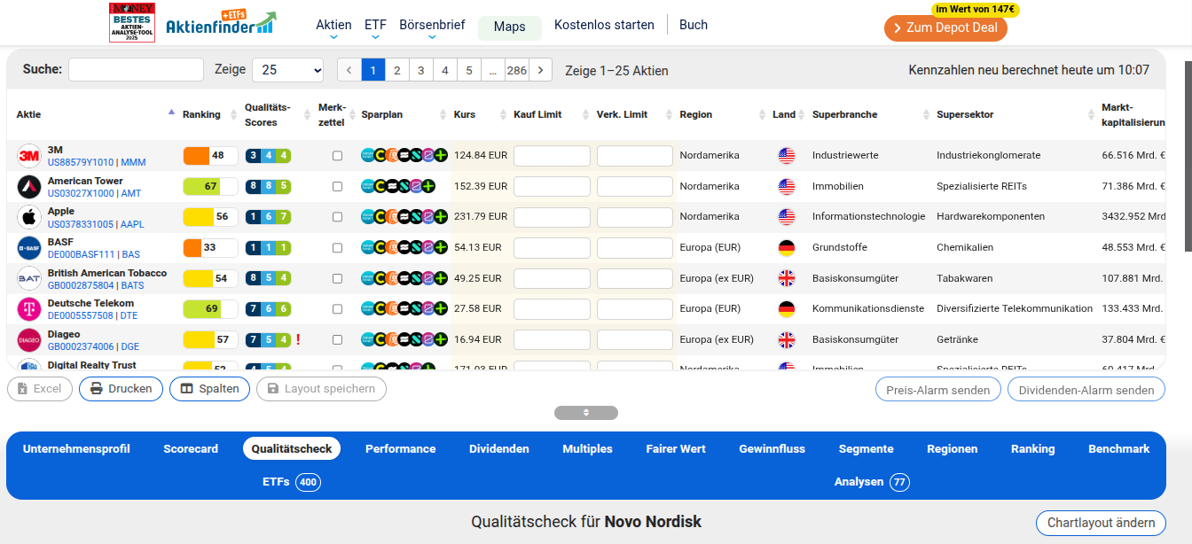1192x544 pixels.
Task: Tick Merkzettel checkbox for Apple
Action: pos(337,217)
